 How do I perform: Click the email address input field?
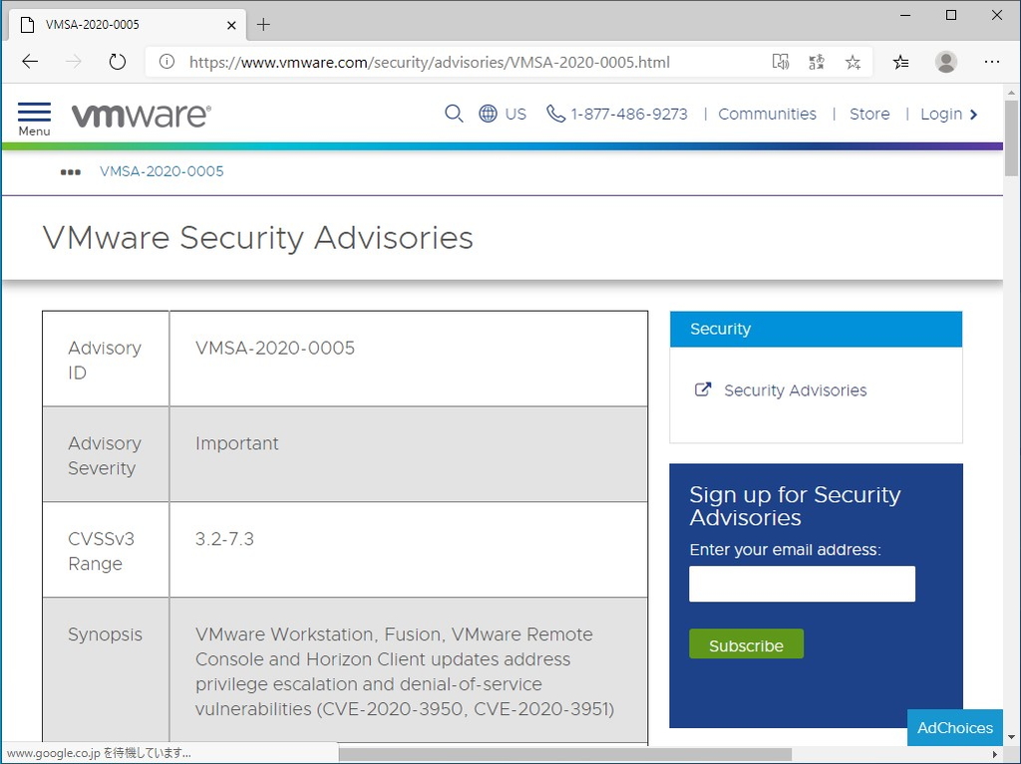click(x=802, y=584)
